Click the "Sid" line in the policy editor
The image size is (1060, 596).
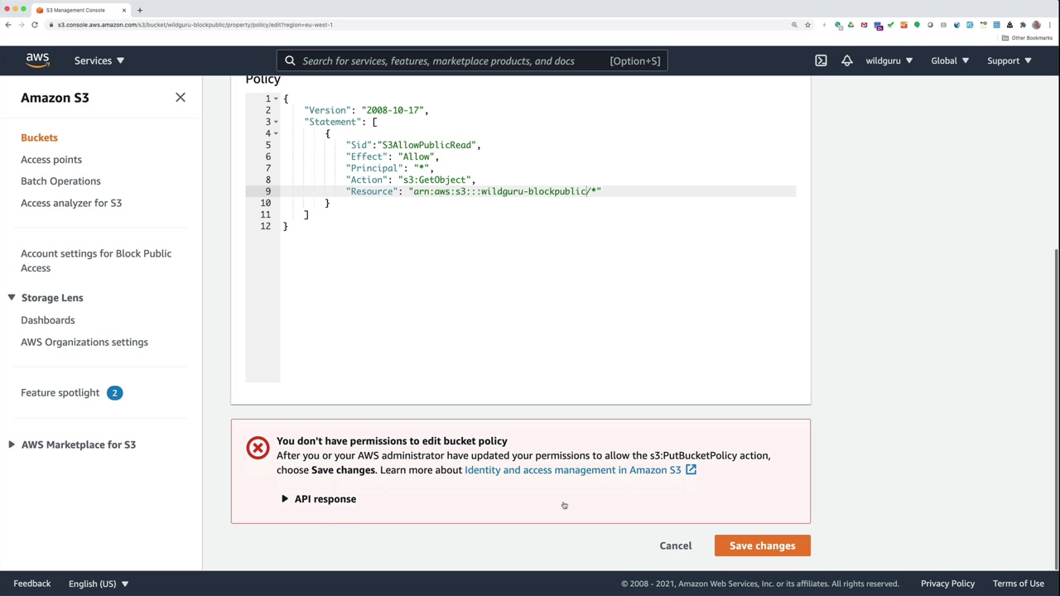pos(413,145)
